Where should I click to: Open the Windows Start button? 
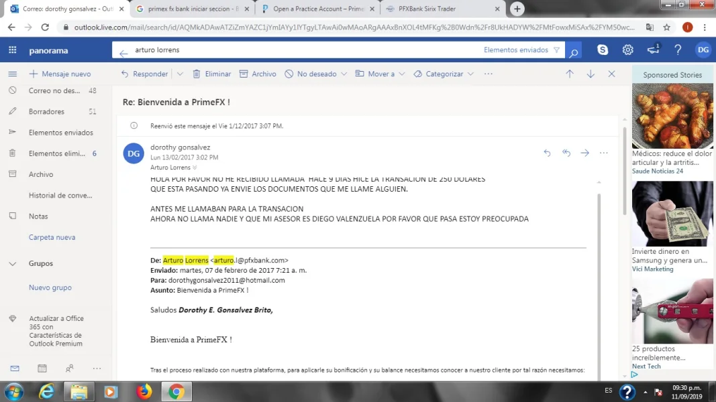[x=13, y=392]
